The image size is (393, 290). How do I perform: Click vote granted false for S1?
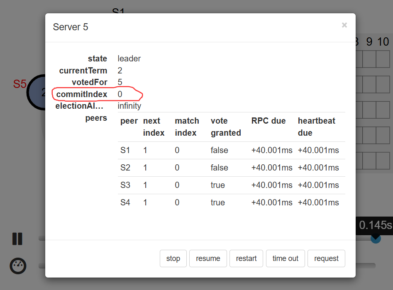219,150
